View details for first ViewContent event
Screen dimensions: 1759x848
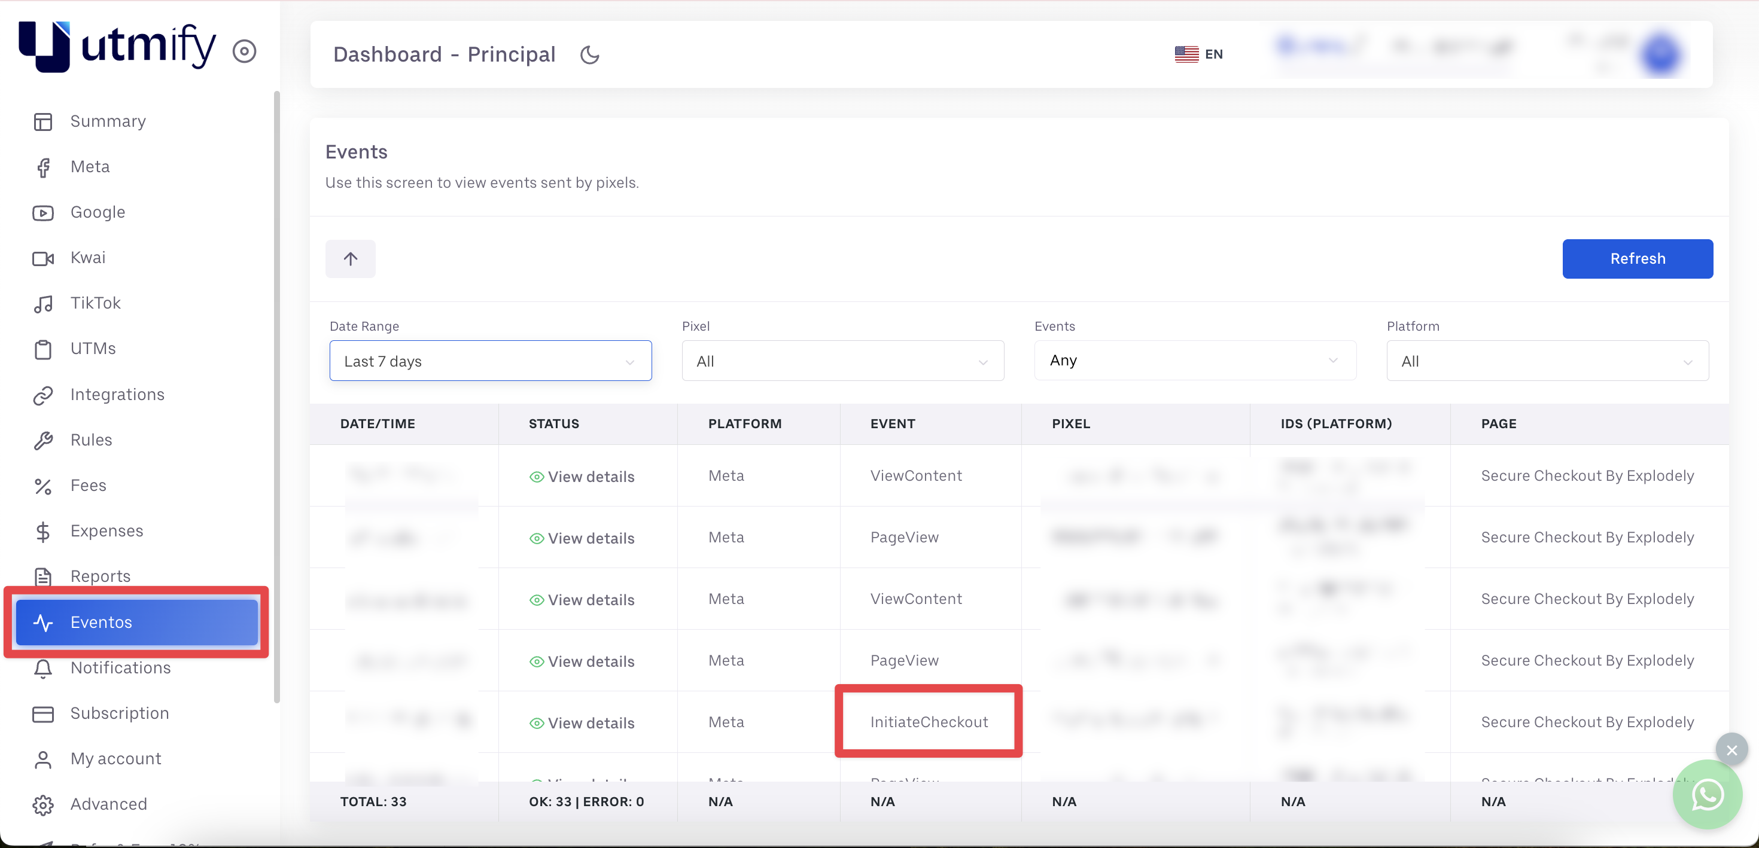tap(582, 477)
